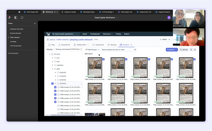Uncheck the first card thumbnail checkbox
212x131 pixels.
[103, 59]
